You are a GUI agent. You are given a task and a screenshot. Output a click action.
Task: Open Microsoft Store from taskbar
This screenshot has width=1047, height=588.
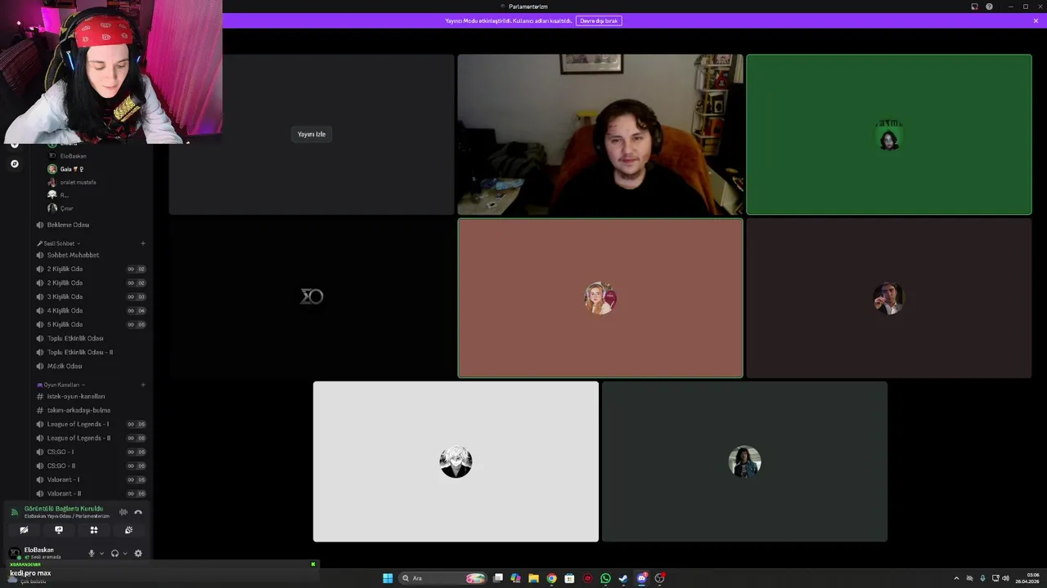(569, 578)
